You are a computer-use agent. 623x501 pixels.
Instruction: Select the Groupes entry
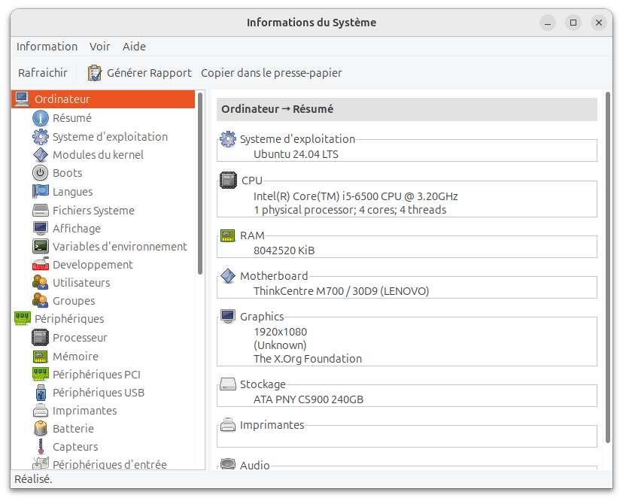pos(74,301)
